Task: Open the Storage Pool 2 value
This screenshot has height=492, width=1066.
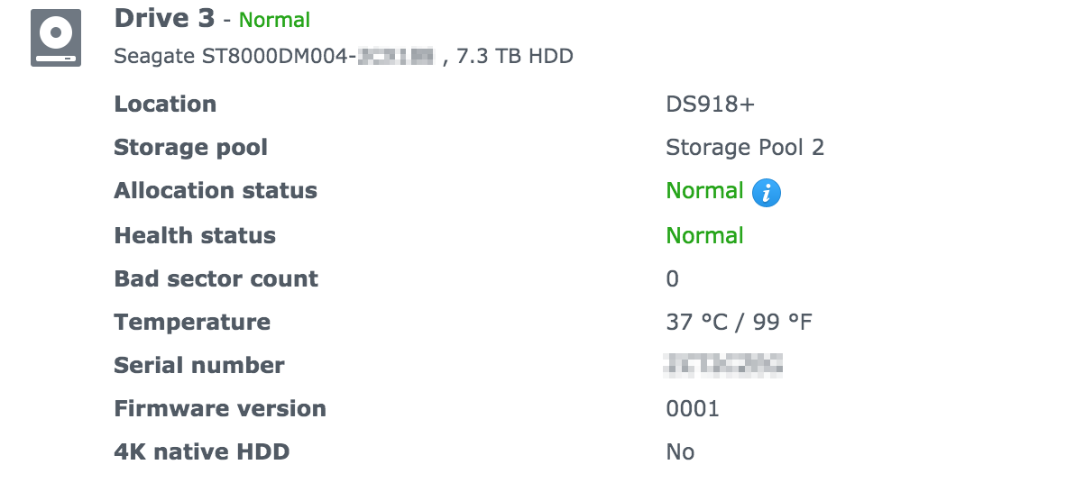Action: 745,147
